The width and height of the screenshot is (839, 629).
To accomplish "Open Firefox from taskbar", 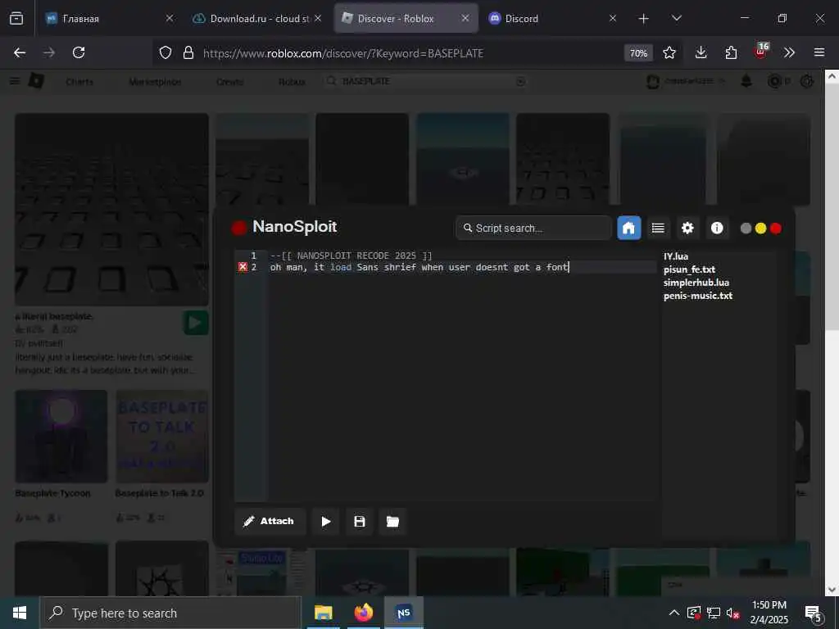I will click(x=363, y=613).
